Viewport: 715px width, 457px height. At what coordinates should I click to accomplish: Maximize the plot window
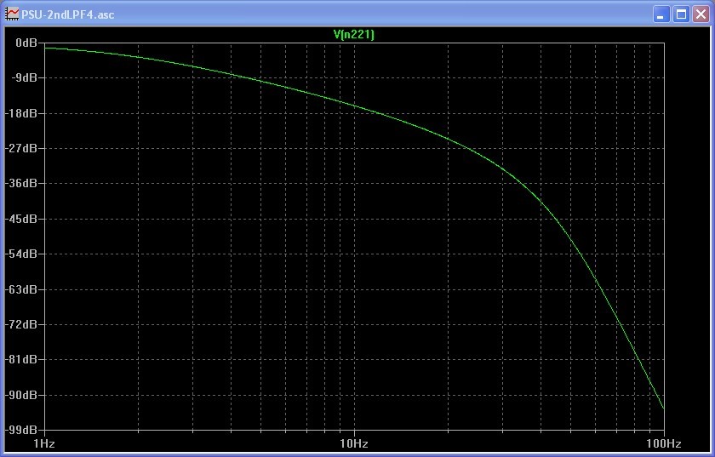pos(681,14)
